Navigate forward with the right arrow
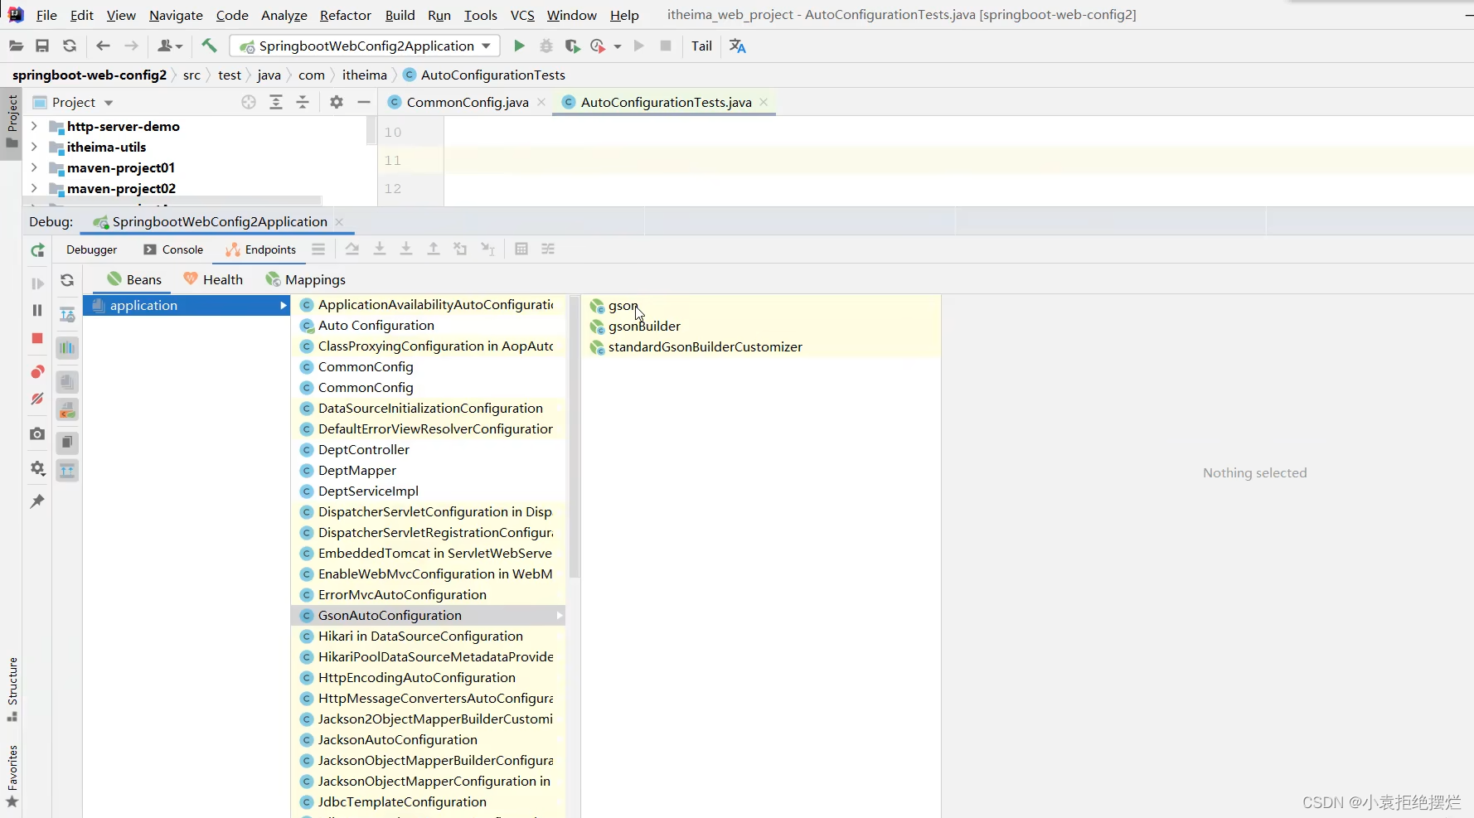 pyautogui.click(x=131, y=46)
